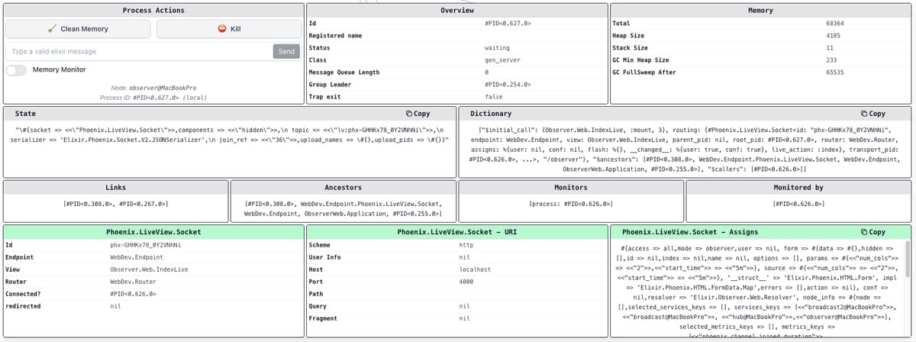916x342 pixels.
Task: Click the Group Leader #PID<0.254.0> value
Action: [x=507, y=85]
